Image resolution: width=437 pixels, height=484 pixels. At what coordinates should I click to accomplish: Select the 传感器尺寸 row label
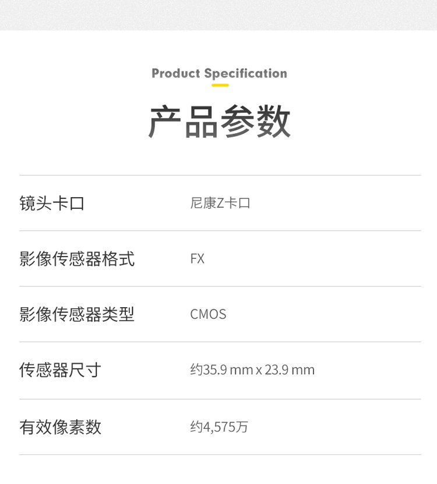(60, 370)
